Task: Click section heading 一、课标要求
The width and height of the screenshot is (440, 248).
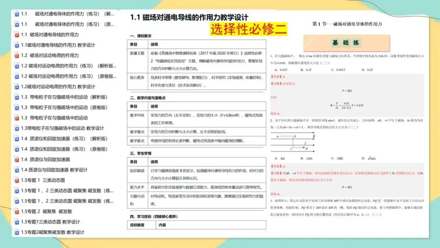Action: (141, 36)
